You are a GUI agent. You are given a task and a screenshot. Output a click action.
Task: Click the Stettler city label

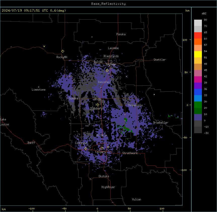coord(160,60)
